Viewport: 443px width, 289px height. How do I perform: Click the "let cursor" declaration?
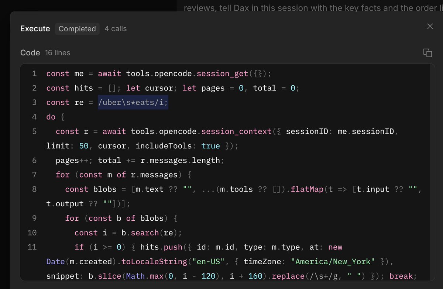pyautogui.click(x=150, y=88)
